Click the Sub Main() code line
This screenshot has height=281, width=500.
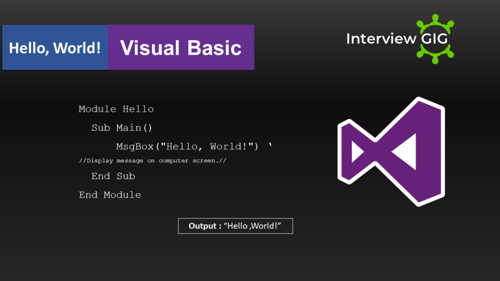pos(122,128)
